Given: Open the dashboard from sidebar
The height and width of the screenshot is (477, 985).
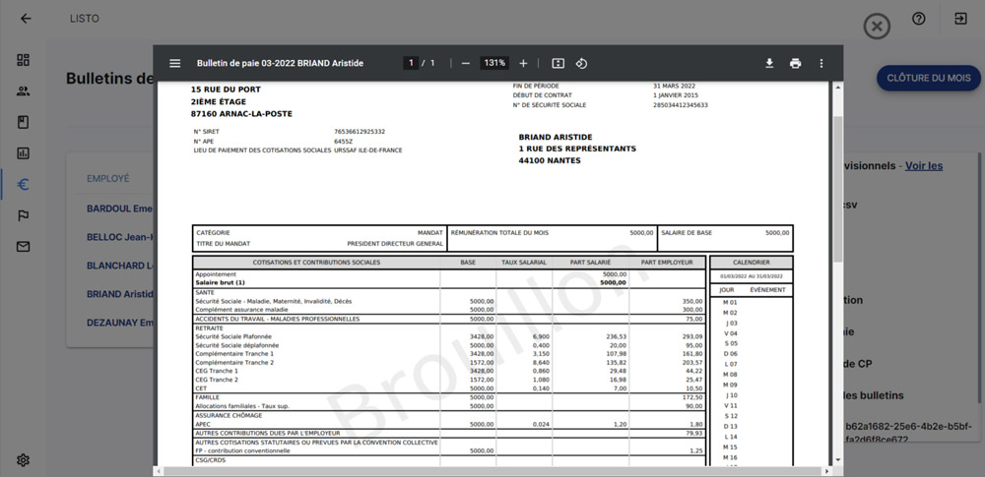Looking at the screenshot, I should pyautogui.click(x=24, y=60).
